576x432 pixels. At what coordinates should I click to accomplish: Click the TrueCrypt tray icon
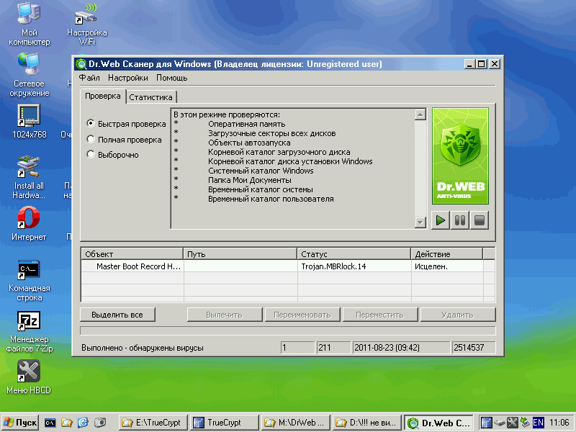click(487, 423)
